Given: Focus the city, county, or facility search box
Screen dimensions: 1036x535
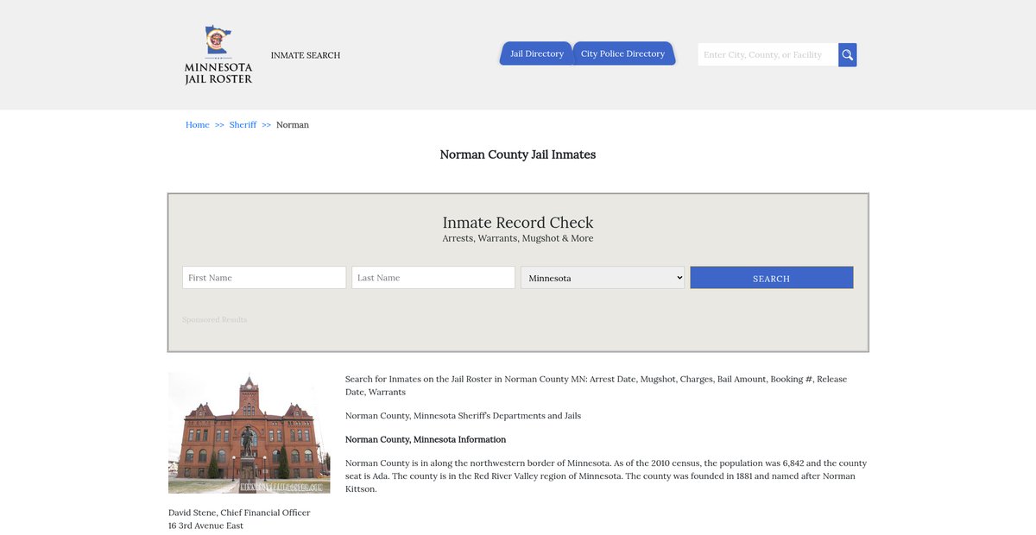Looking at the screenshot, I should coord(767,55).
